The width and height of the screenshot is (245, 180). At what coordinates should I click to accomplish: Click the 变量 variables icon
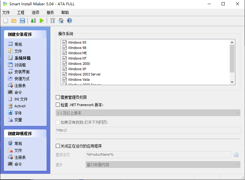[x=10, y=119]
